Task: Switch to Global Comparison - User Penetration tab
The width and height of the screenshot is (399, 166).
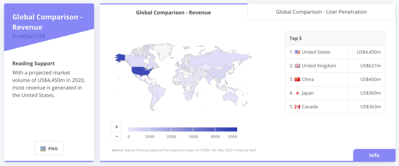Action: point(321,12)
